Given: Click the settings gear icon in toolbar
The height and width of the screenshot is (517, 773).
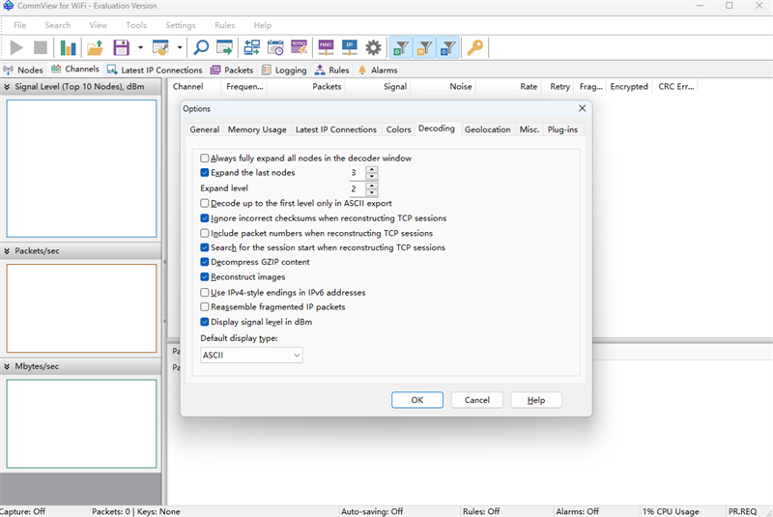Looking at the screenshot, I should pos(373,47).
